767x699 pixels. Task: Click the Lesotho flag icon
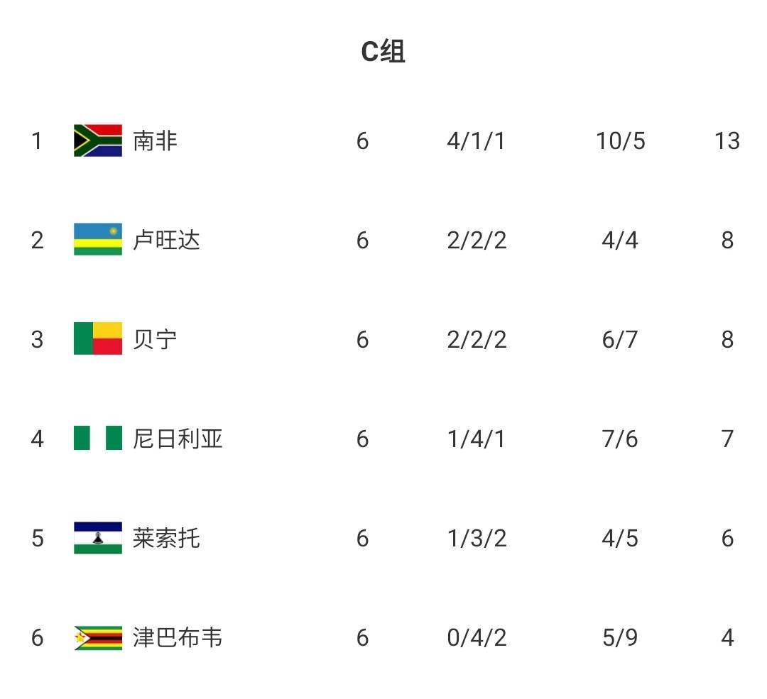click(x=98, y=538)
